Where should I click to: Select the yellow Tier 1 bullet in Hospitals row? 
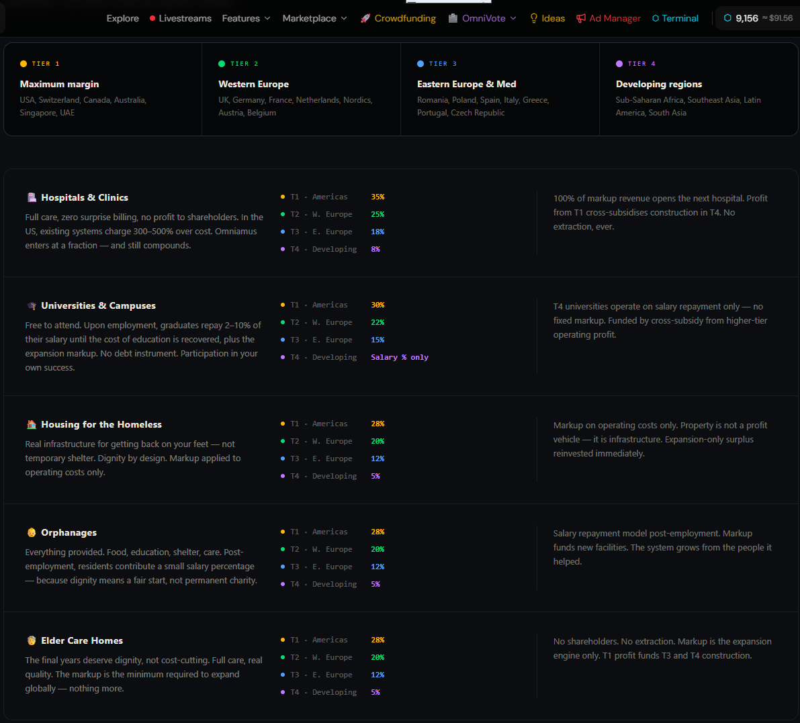(283, 197)
